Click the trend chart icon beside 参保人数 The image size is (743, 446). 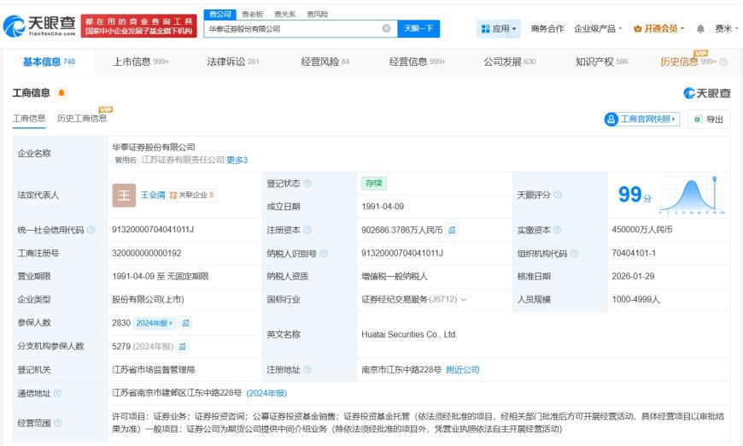click(x=185, y=323)
